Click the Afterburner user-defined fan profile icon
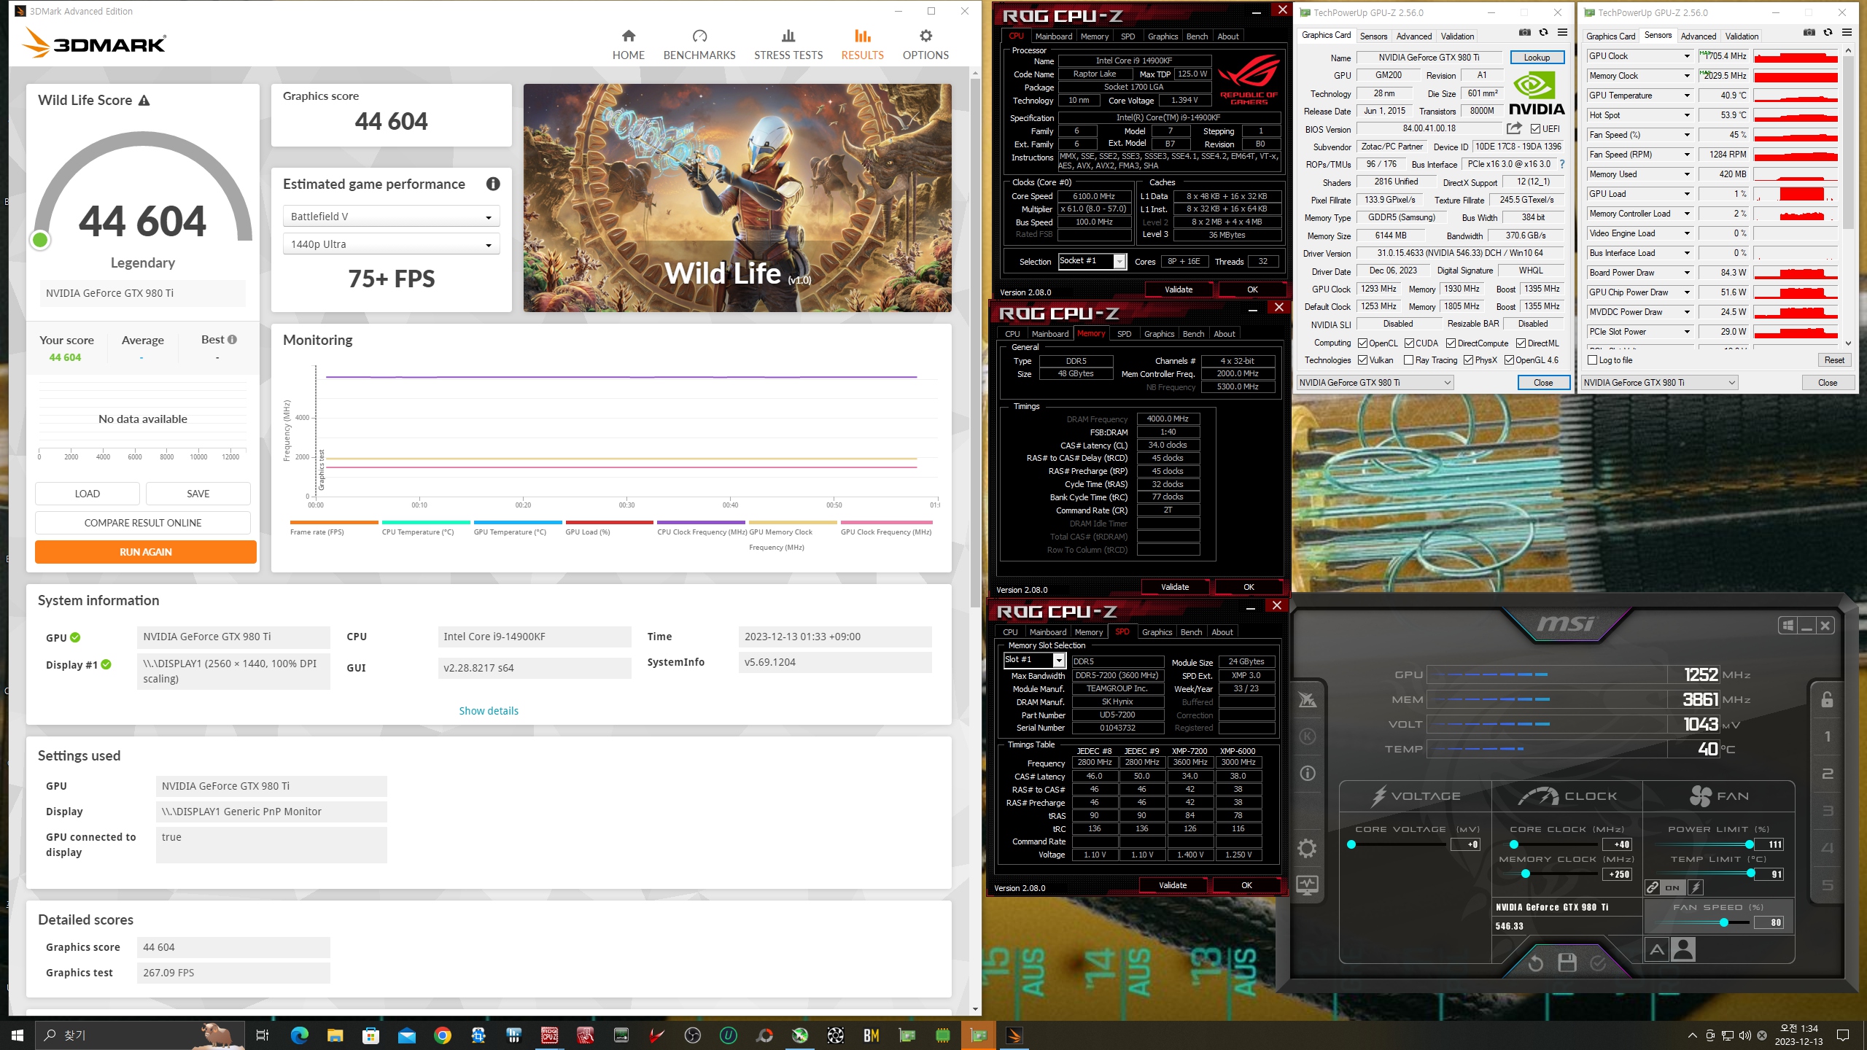The width and height of the screenshot is (1867, 1050). click(1683, 950)
